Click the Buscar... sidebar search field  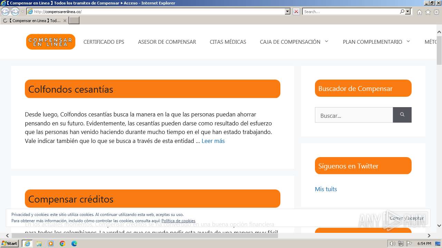point(354,115)
